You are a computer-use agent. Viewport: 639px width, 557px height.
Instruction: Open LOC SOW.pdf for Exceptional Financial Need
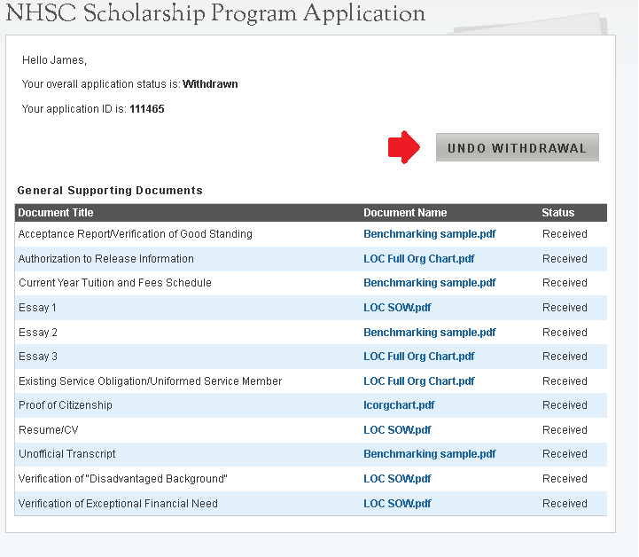click(397, 504)
